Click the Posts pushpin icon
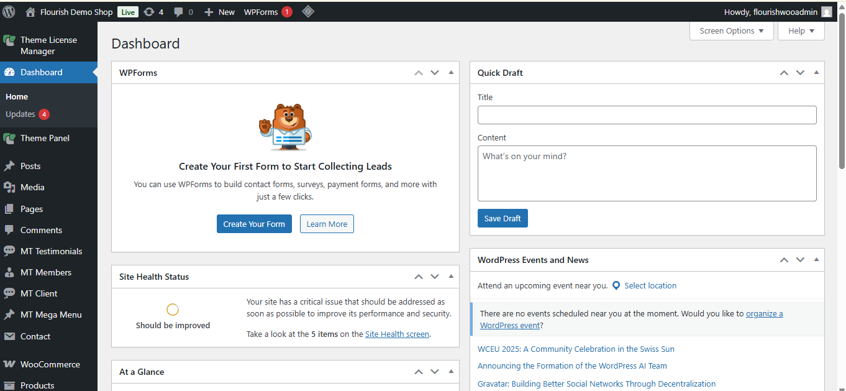Screen dimensions: 846x391 [9, 166]
